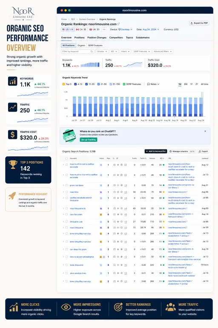Open SERP features '+5' in 'car ideas for prom' row

126,249
